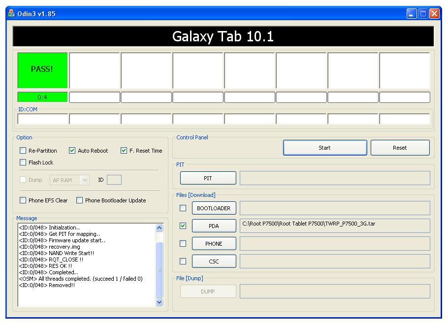The image size is (448, 325).
Task: Uncheck the checkbox beside PDA
Action: 183,226
